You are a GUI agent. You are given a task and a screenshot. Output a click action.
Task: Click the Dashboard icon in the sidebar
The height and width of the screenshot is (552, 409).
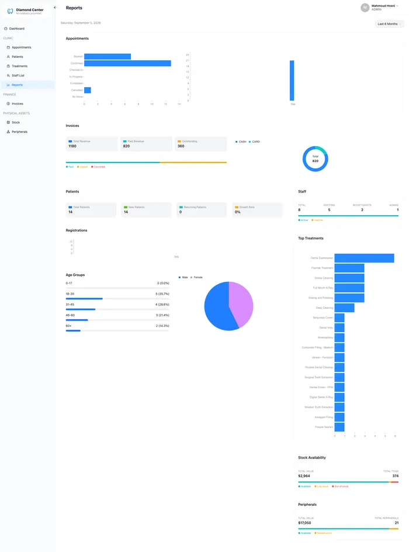[6, 29]
